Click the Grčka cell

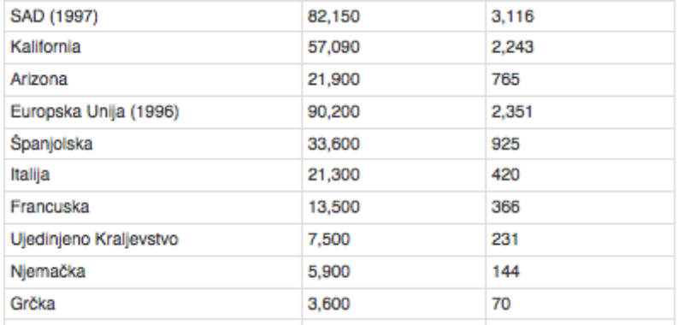coord(153,304)
